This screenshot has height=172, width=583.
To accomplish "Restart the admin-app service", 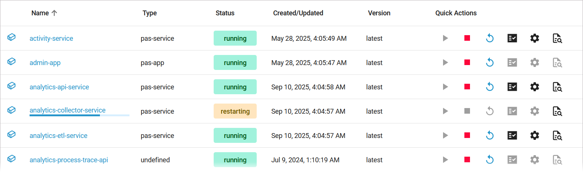I will 490,63.
